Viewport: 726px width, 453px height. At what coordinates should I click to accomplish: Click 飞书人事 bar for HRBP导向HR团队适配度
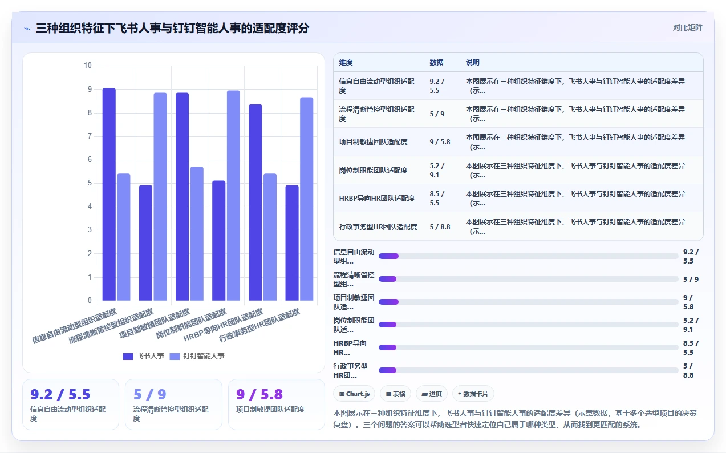(255, 203)
